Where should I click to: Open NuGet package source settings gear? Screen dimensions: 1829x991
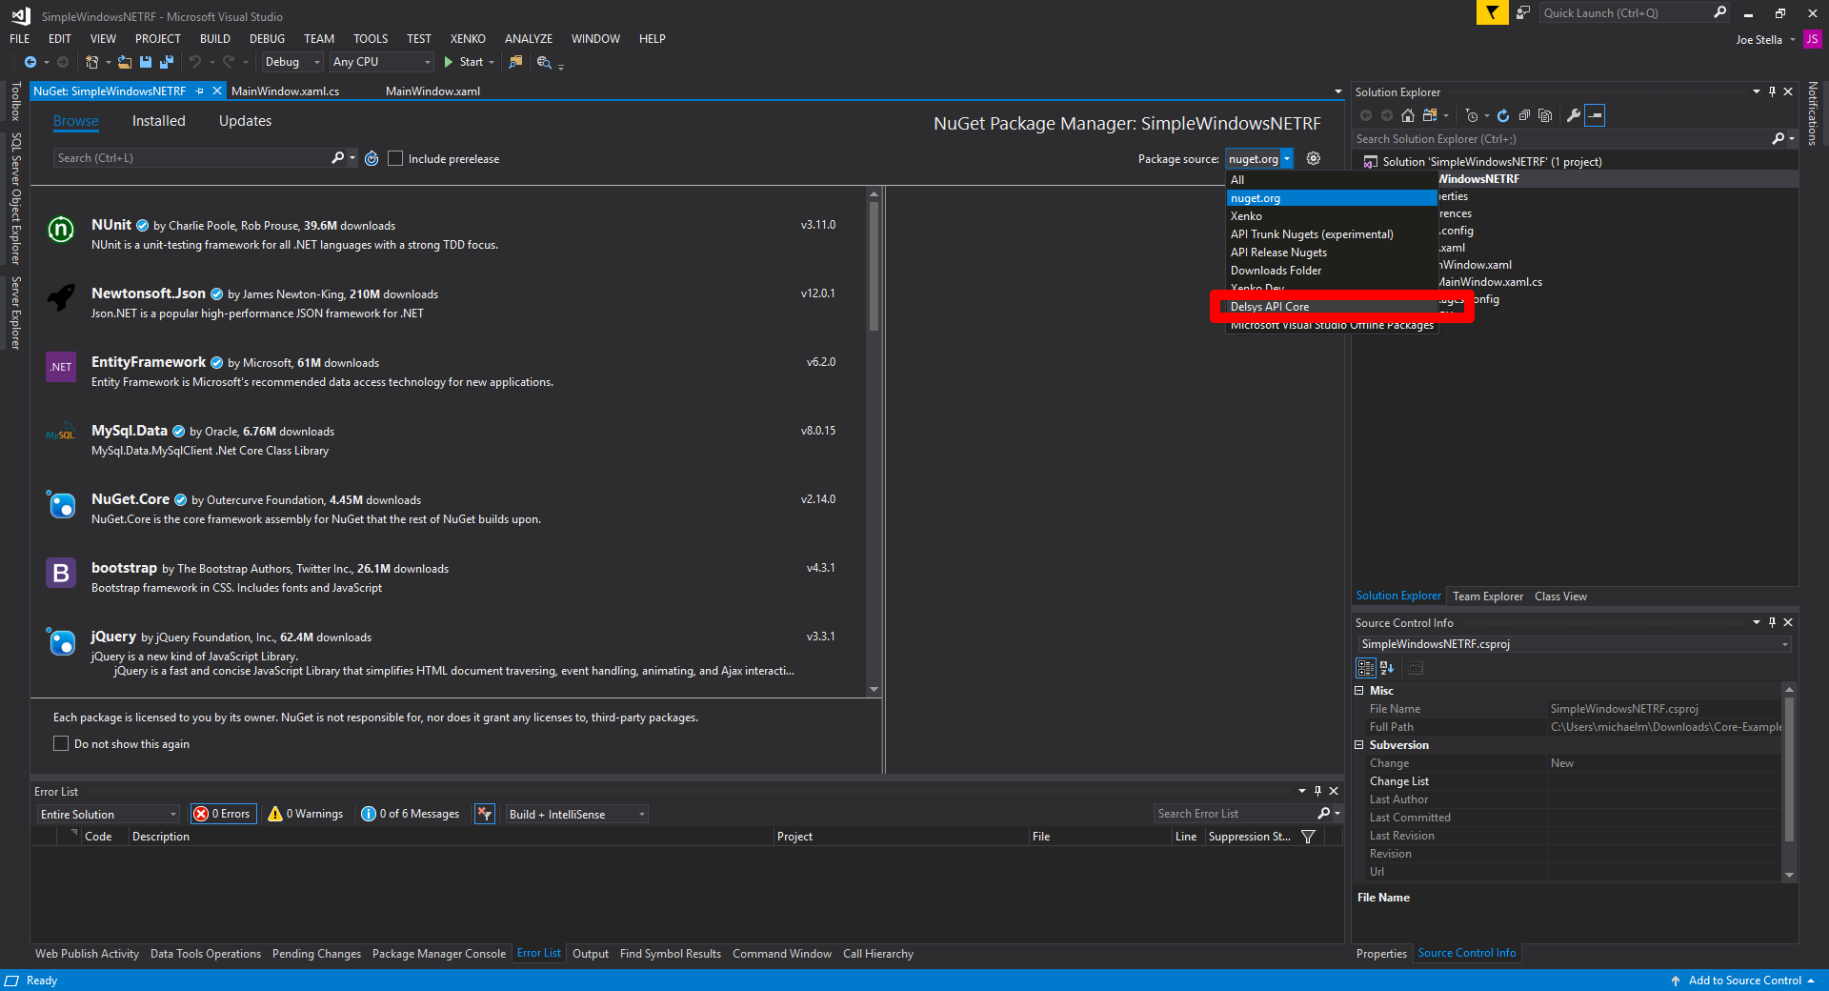point(1314,158)
